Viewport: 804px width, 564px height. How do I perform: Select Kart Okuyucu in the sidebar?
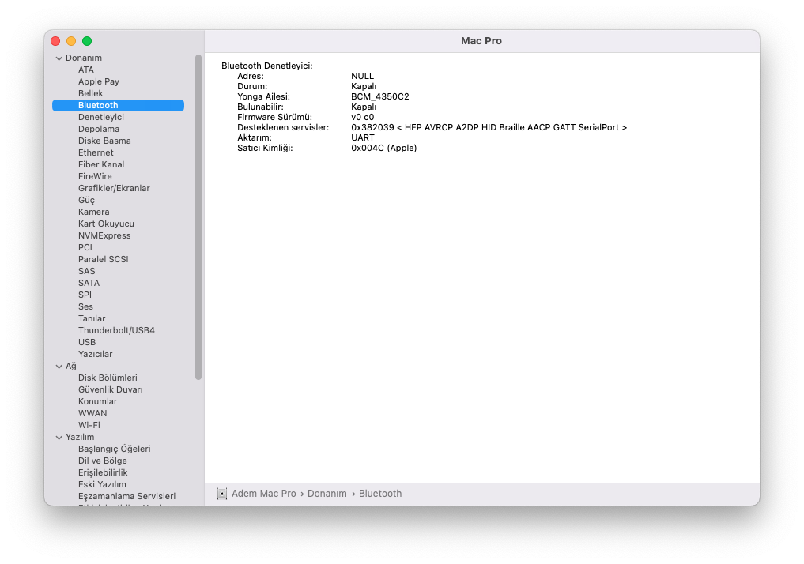tap(106, 224)
